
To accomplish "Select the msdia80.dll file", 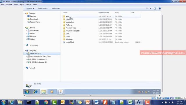I will point(70,42).
